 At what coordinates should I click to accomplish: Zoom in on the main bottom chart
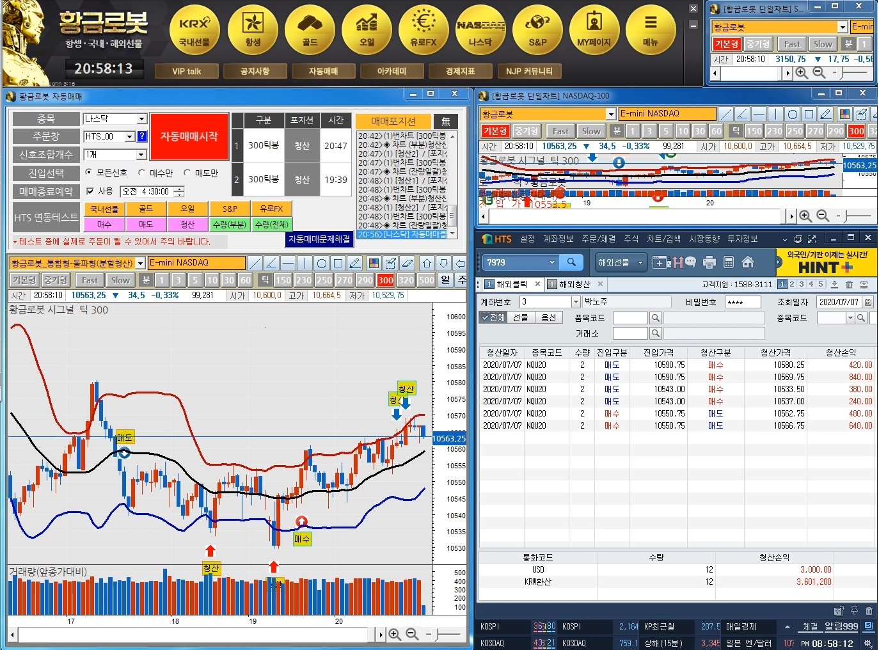[x=395, y=634]
